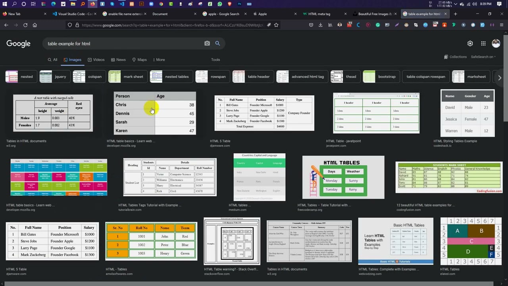The width and height of the screenshot is (508, 286).
Task: Open the orange Sr. No Roll No table image
Action: [151, 241]
